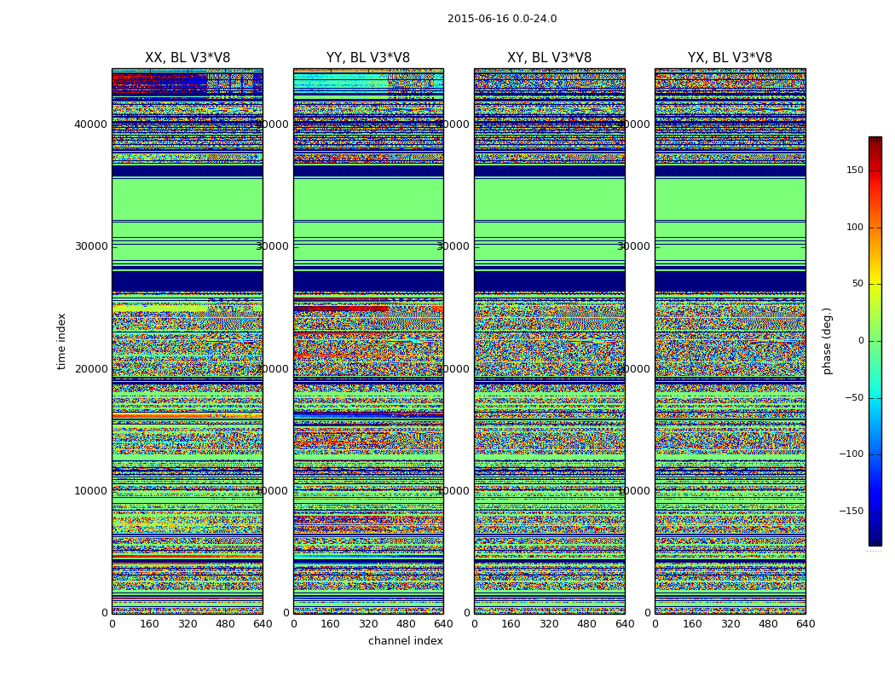Click the dark red top of the colorbar

point(875,142)
